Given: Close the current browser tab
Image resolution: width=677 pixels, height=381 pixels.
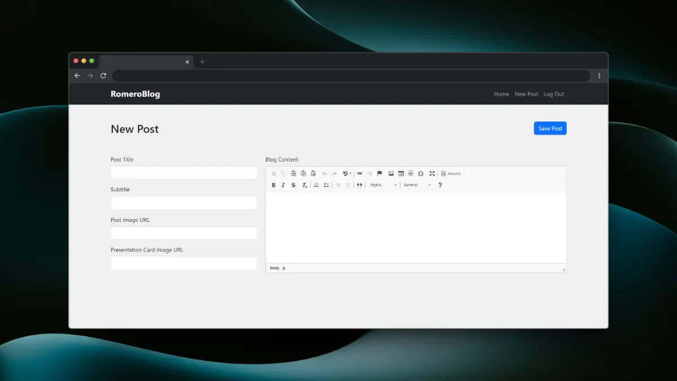Looking at the screenshot, I should [x=187, y=62].
